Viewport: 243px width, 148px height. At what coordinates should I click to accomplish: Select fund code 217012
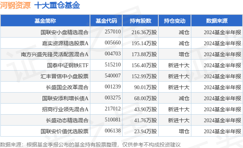pyautogui.click(x=113, y=109)
